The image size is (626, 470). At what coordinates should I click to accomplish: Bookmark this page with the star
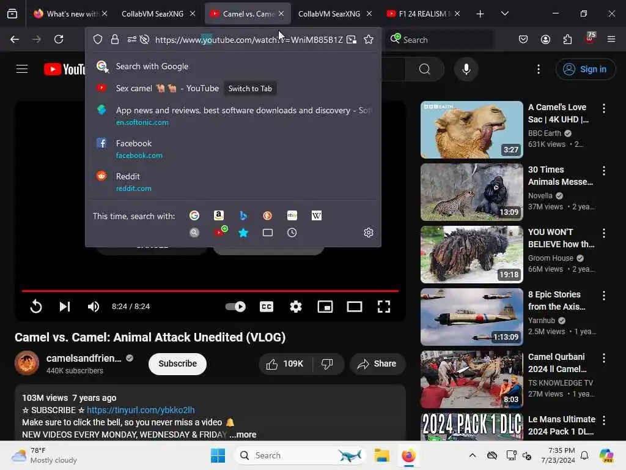point(369,39)
